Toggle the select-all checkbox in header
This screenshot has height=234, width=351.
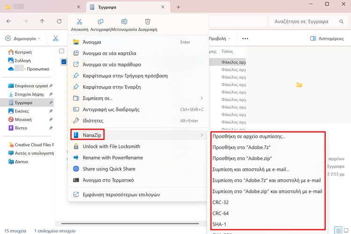[x=62, y=51]
